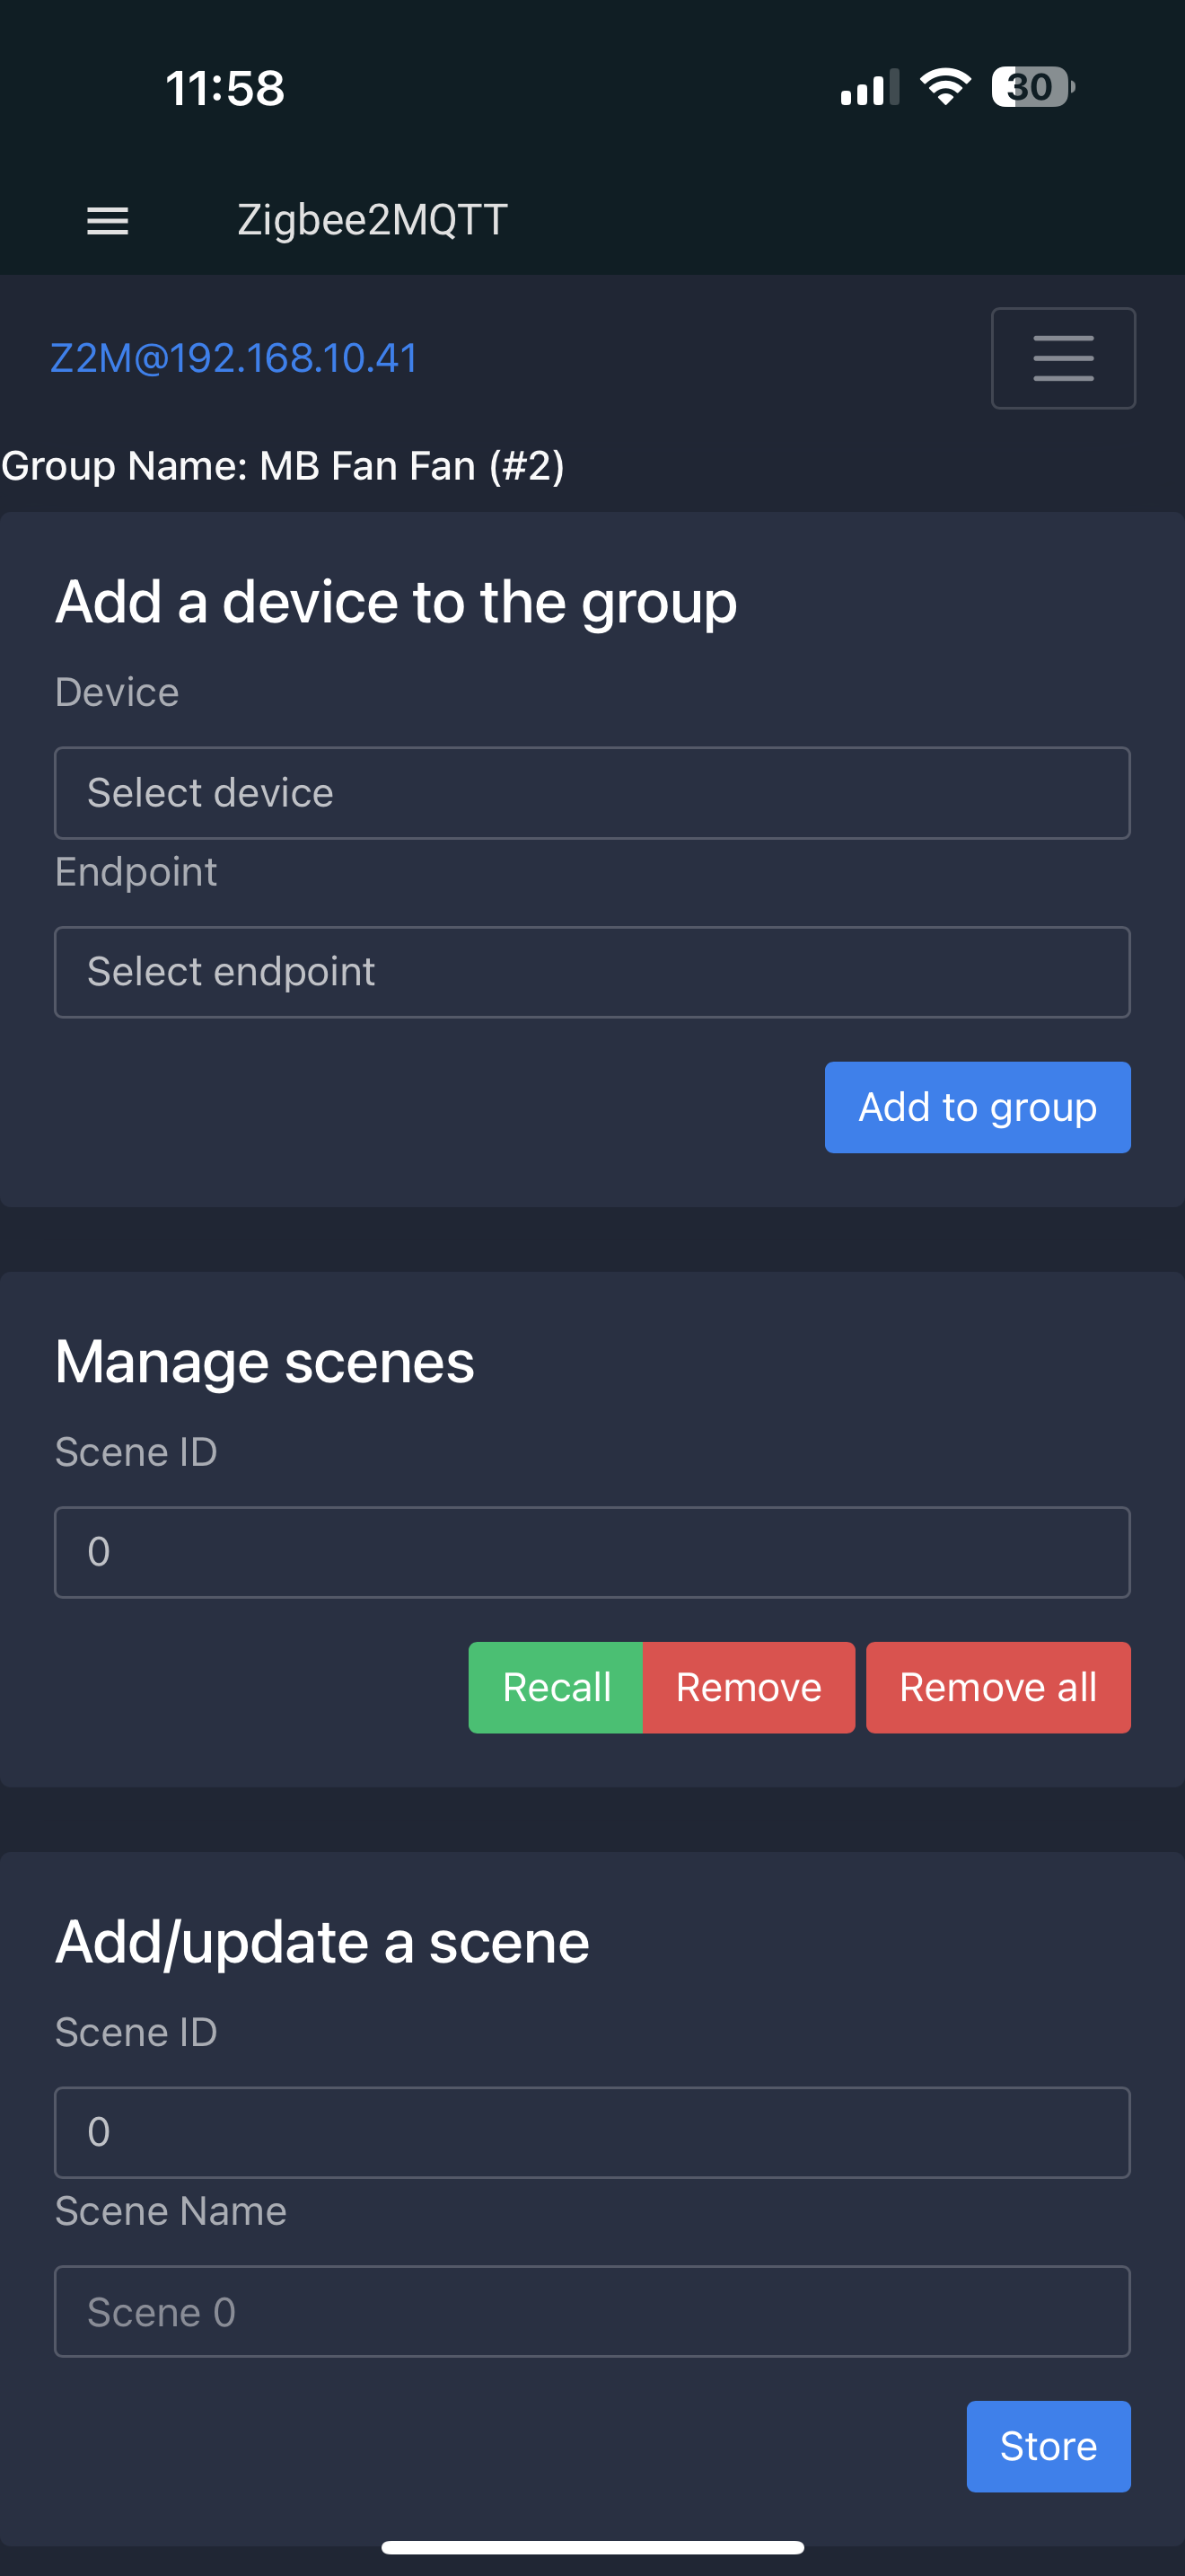Tap the Group Name MB Fan Fan text
Screen dimensions: 1185x2576
coord(283,466)
